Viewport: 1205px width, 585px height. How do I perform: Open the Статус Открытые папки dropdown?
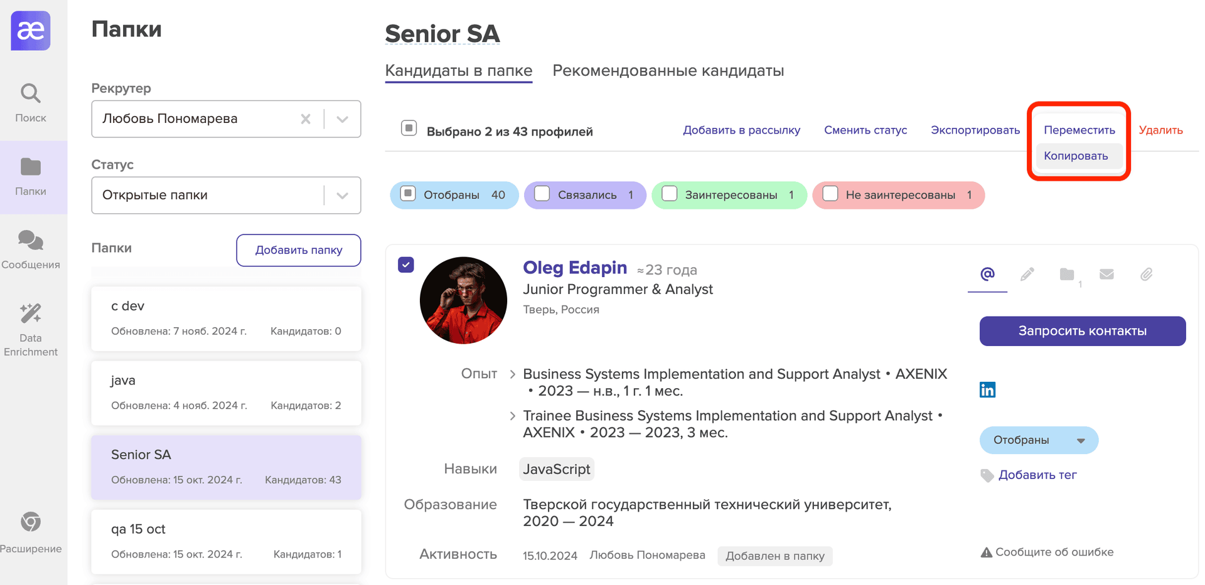click(342, 196)
